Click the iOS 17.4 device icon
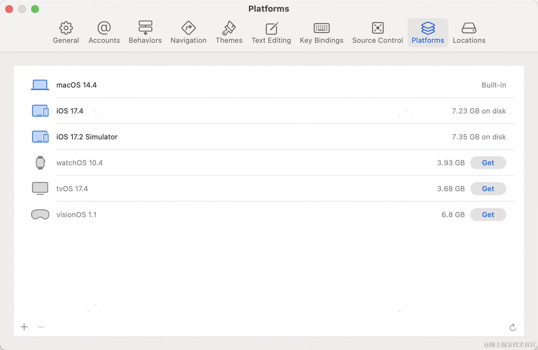The image size is (538, 350). (40, 111)
